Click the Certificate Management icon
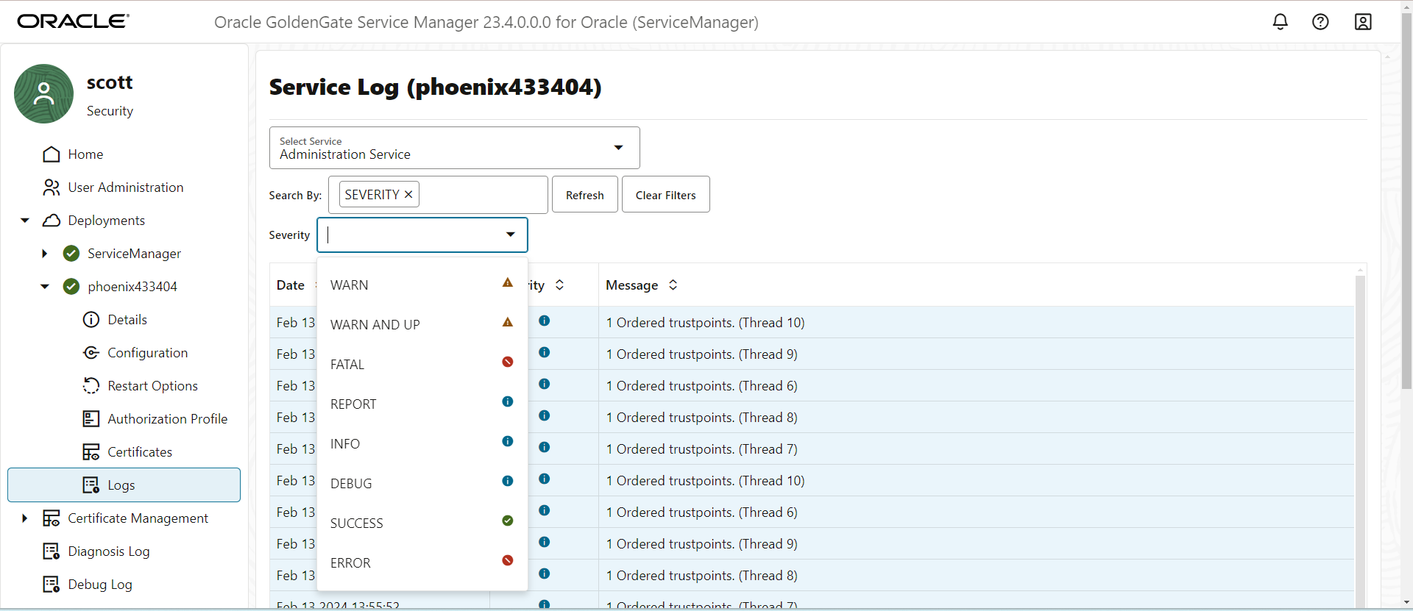This screenshot has width=1413, height=611. click(52, 518)
